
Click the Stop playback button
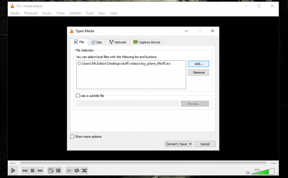32,171
